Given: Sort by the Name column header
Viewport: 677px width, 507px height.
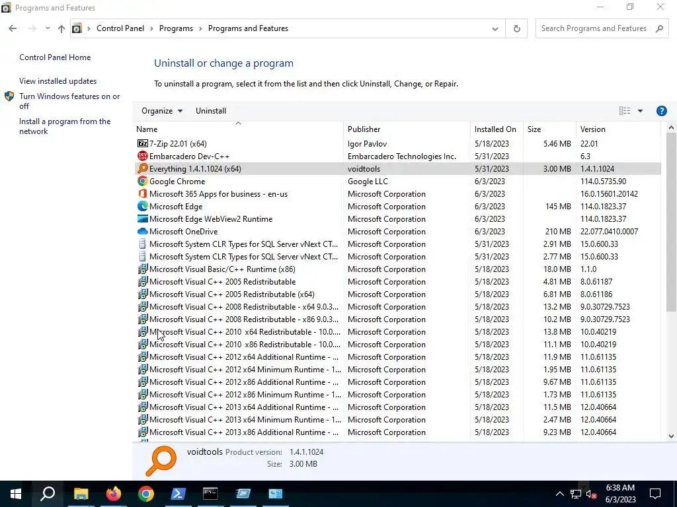Looking at the screenshot, I should point(238,129).
